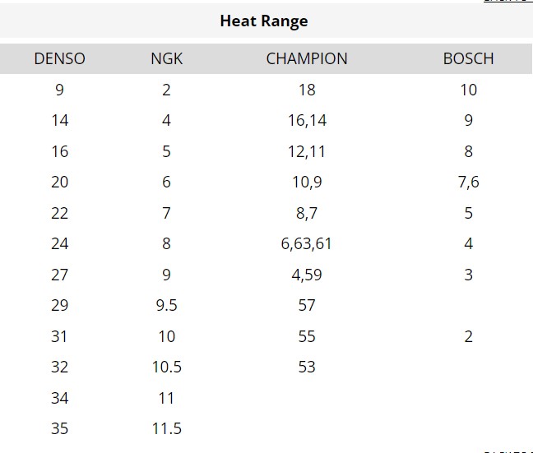Click the Champion value 18 cell

pos(307,90)
